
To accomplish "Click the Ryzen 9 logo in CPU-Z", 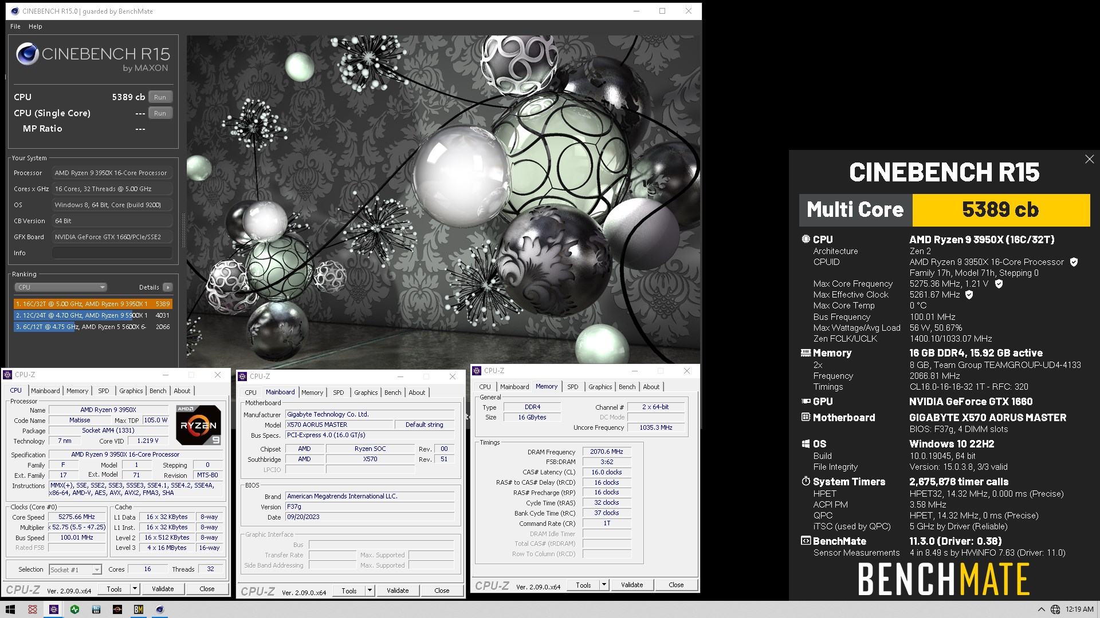I will click(x=198, y=425).
